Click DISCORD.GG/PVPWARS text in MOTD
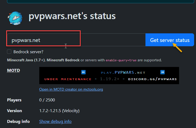 tap(152, 79)
